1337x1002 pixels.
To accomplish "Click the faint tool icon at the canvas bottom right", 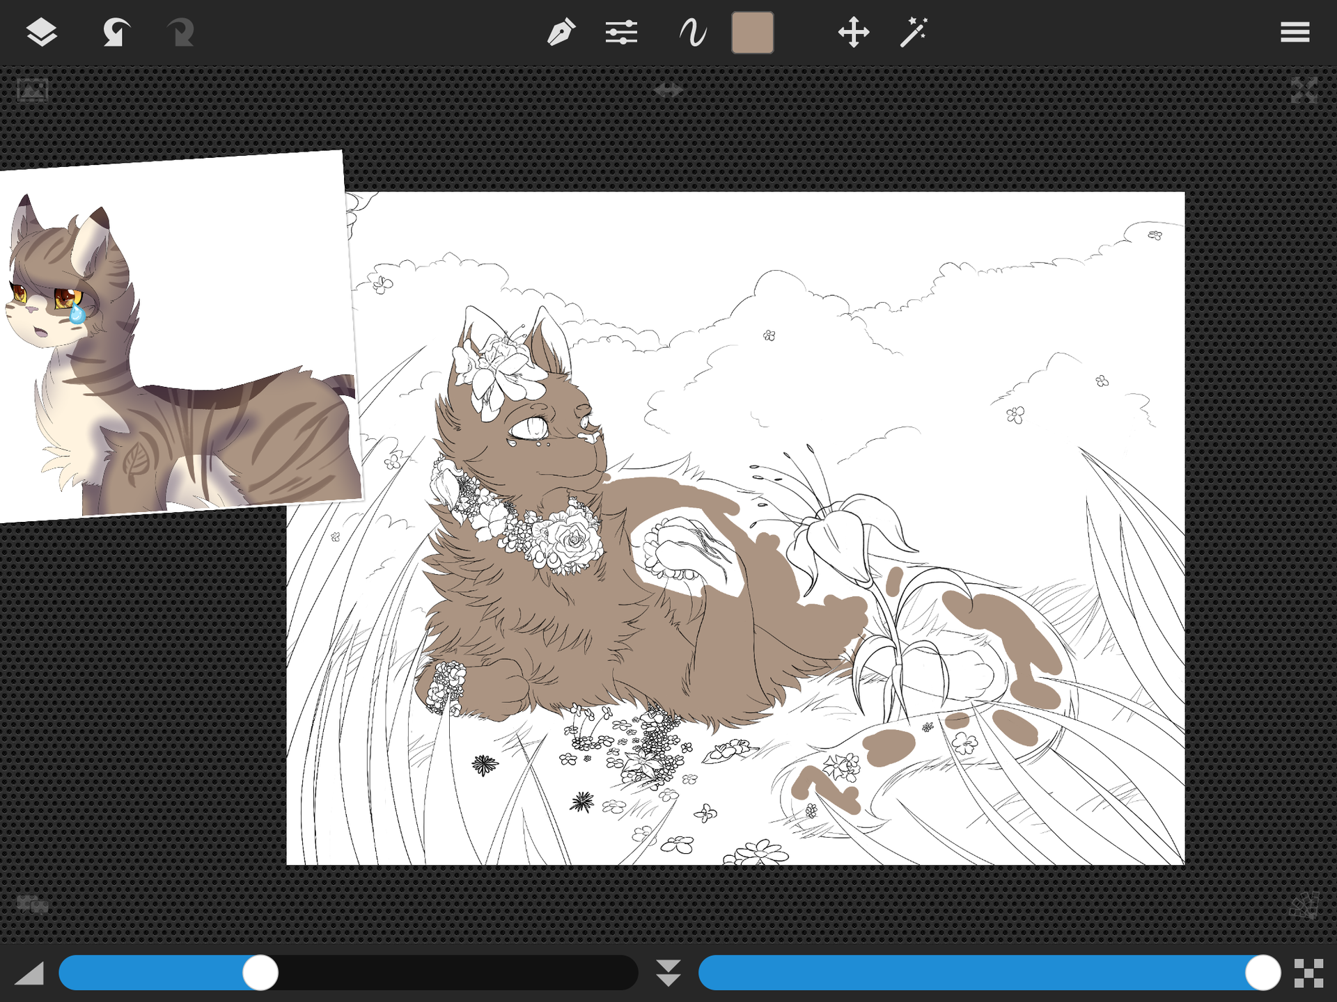I will pos(1304,905).
